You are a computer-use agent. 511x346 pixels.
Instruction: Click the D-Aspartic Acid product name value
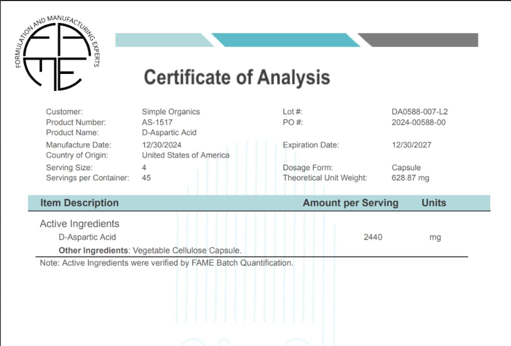tap(169, 133)
